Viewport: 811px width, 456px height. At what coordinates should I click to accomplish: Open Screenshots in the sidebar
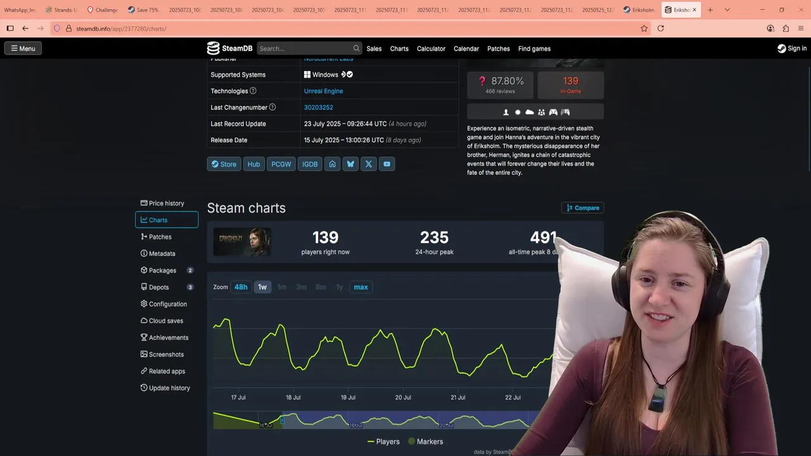pyautogui.click(x=167, y=355)
